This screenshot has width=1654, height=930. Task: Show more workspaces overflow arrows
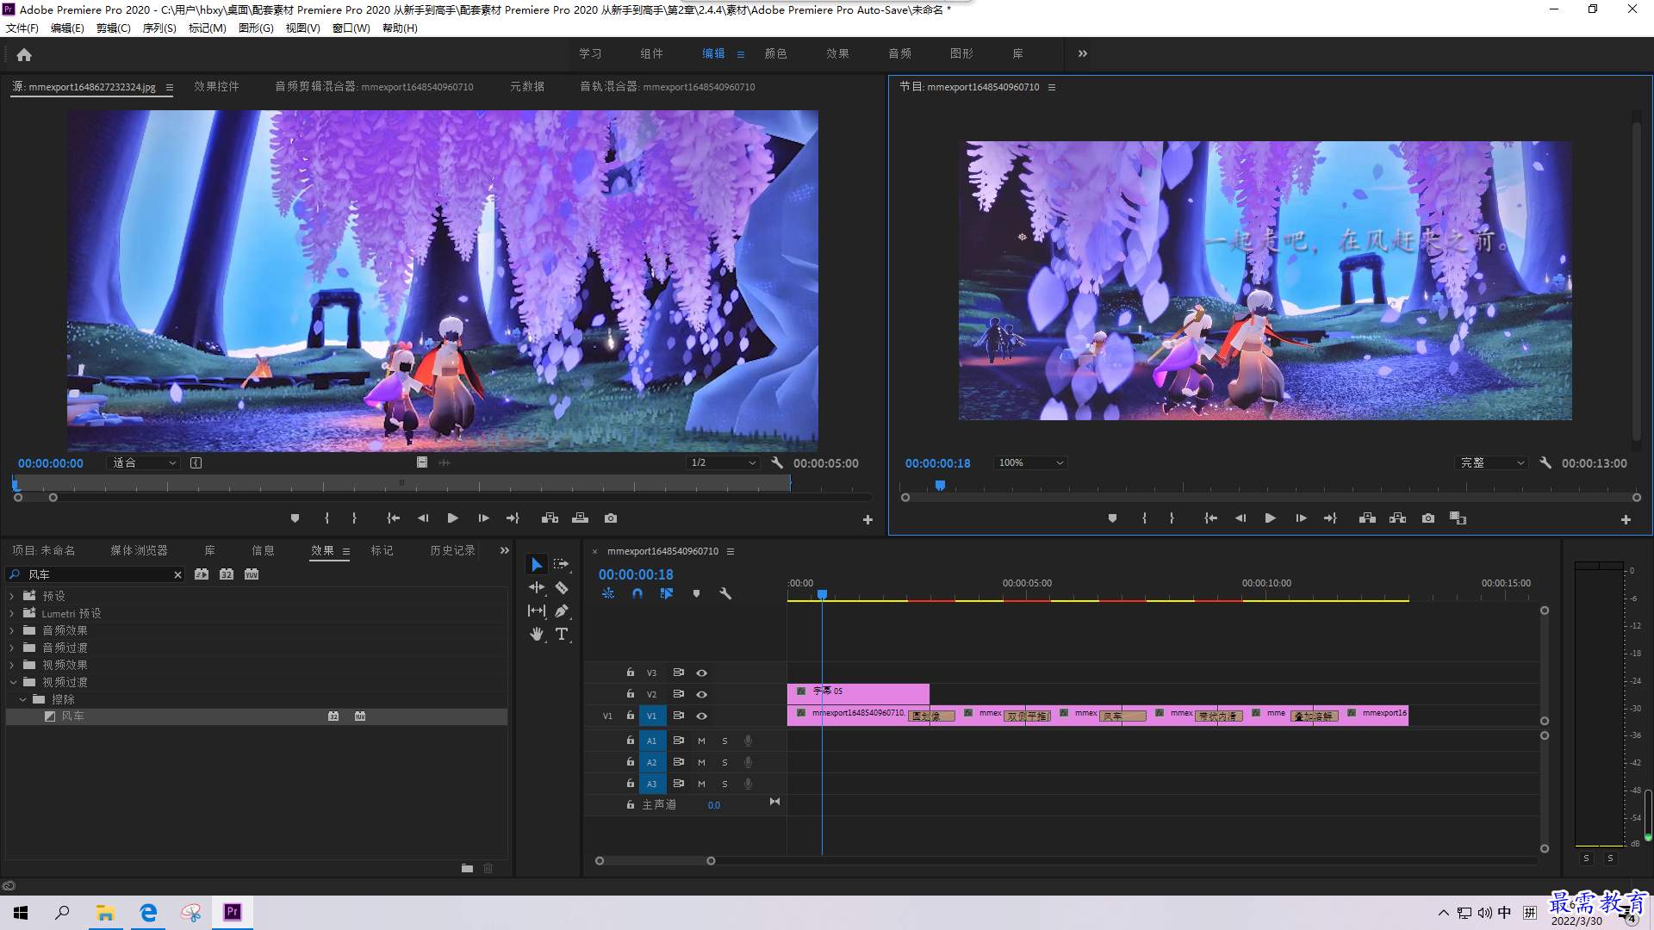1083,53
